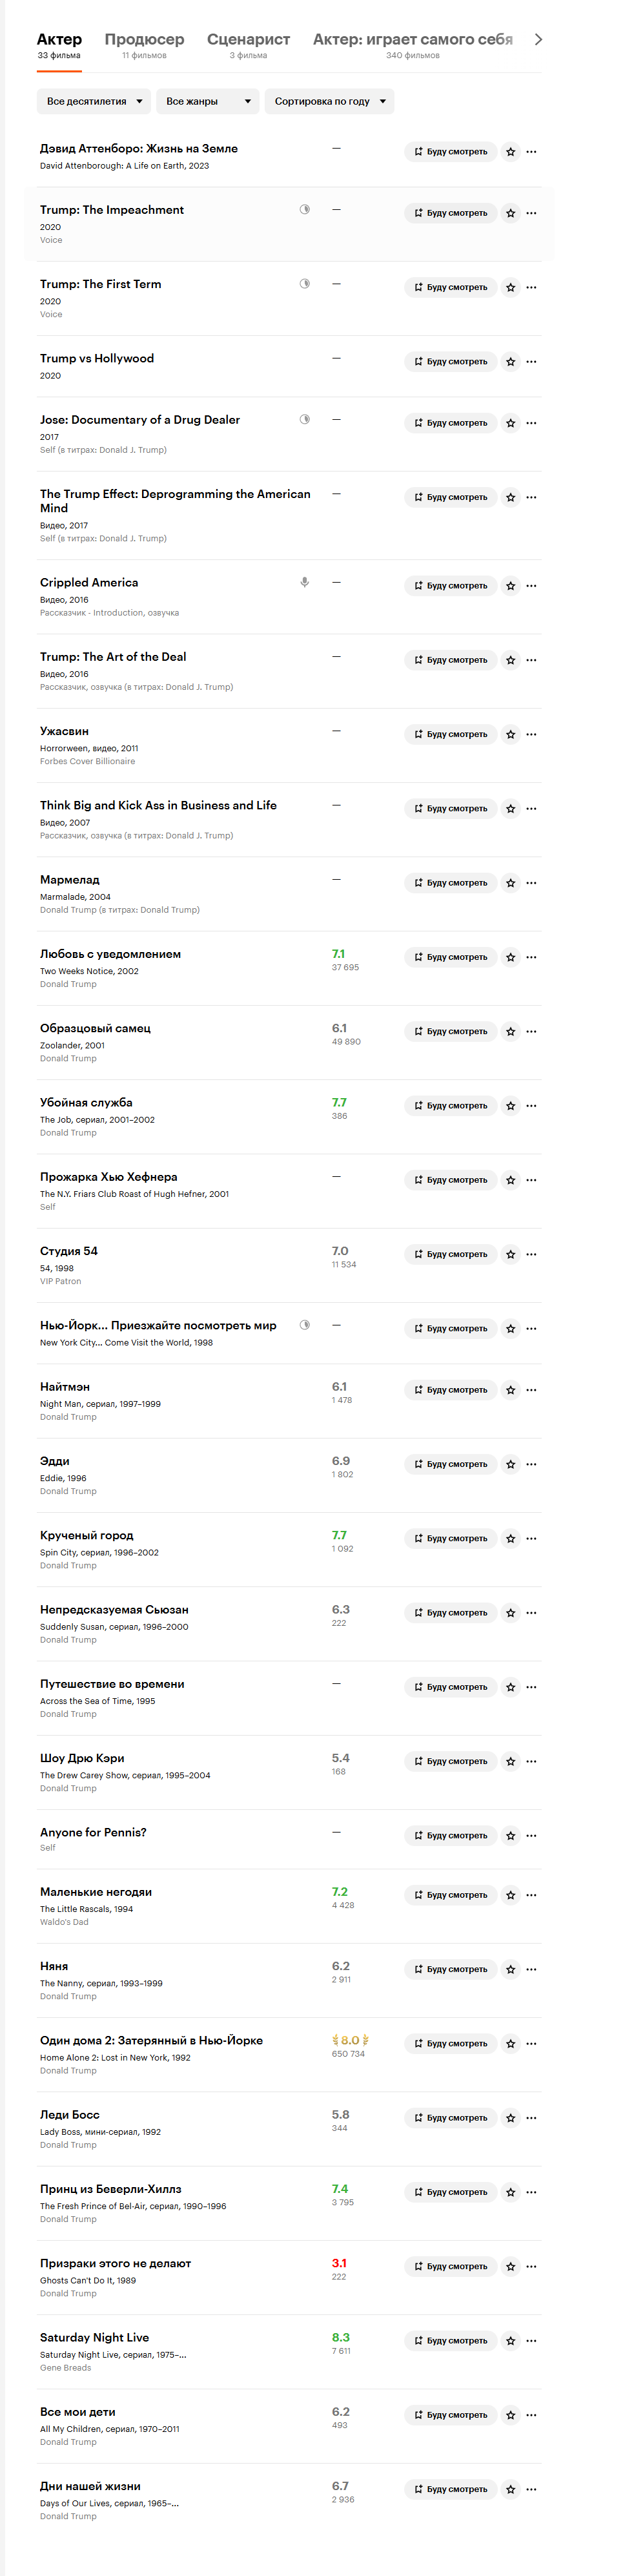625x2576 pixels.
Task: Click the round icon next to Trump: The Impeachment
Action: pos(304,210)
